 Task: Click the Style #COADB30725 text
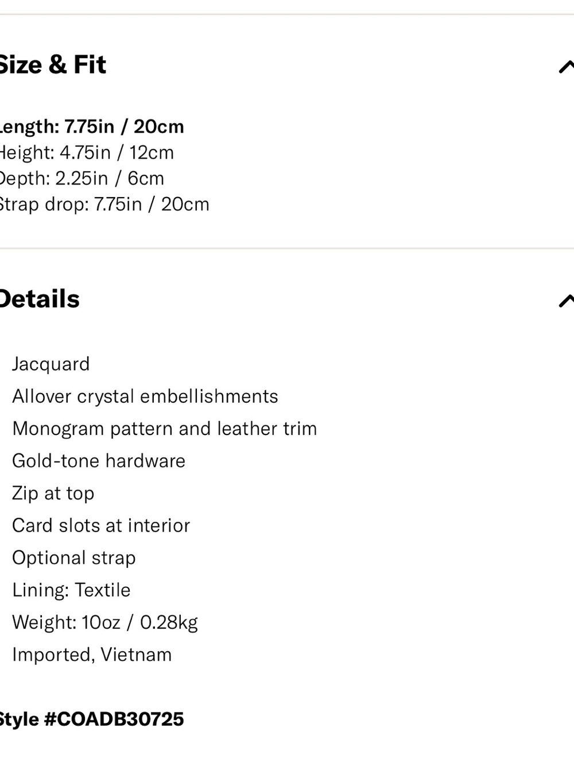(92, 719)
